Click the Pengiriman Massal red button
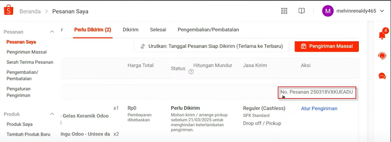This screenshot has height=142, width=391. (327, 46)
